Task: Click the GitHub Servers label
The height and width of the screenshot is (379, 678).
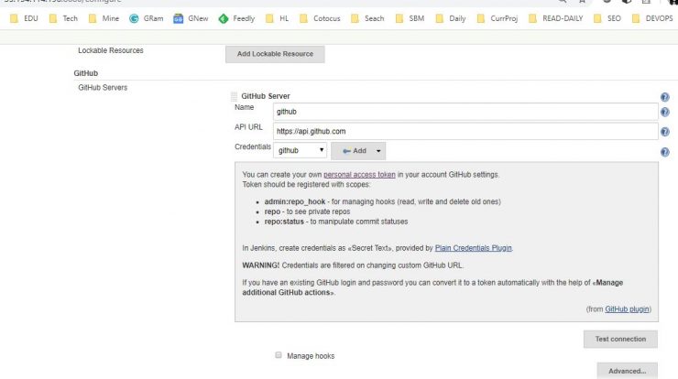Action: pos(103,87)
